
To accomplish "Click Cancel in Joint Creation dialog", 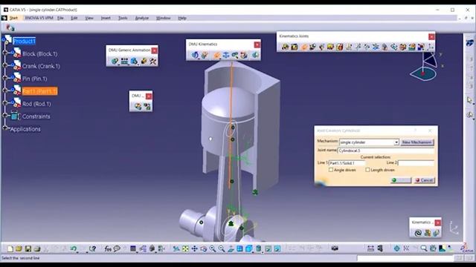I will 424,180.
